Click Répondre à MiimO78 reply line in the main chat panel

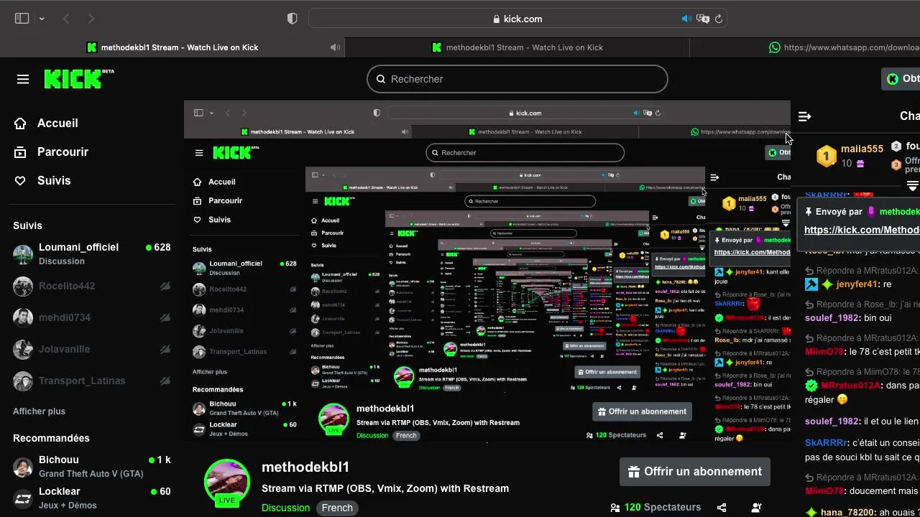(862, 372)
